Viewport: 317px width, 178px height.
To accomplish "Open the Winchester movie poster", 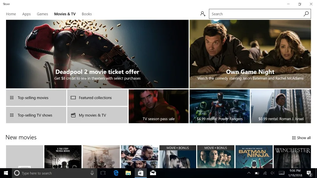I will tap(292, 157).
